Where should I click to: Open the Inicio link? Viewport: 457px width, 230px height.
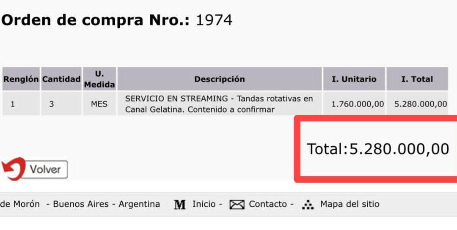tap(204, 204)
